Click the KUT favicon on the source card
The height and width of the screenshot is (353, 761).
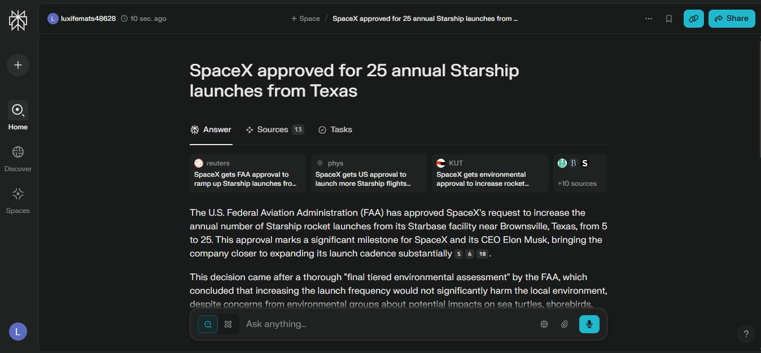[x=441, y=163]
